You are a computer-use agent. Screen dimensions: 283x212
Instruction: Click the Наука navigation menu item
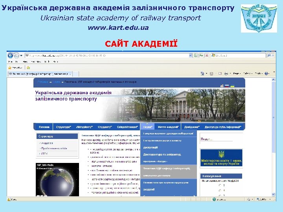pyautogui.click(x=148, y=127)
